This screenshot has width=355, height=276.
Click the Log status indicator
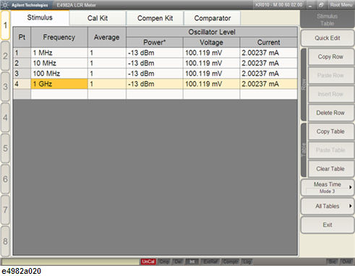coord(247,262)
